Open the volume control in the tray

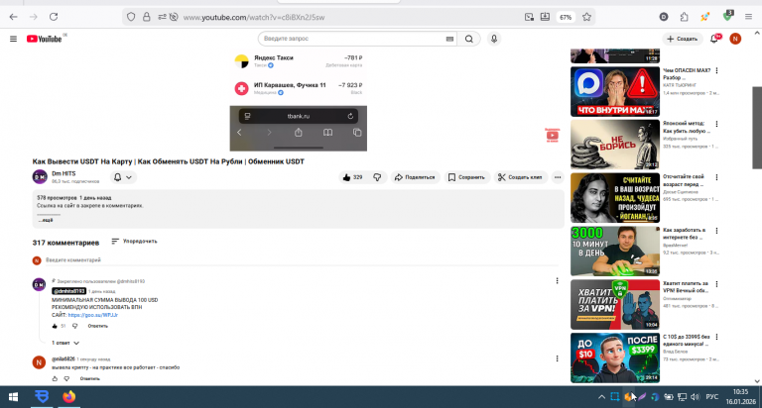[695, 397]
